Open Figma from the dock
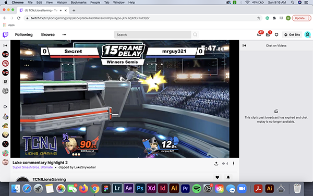Image resolution: width=313 pixels, height=196 pixels. [x=106, y=188]
